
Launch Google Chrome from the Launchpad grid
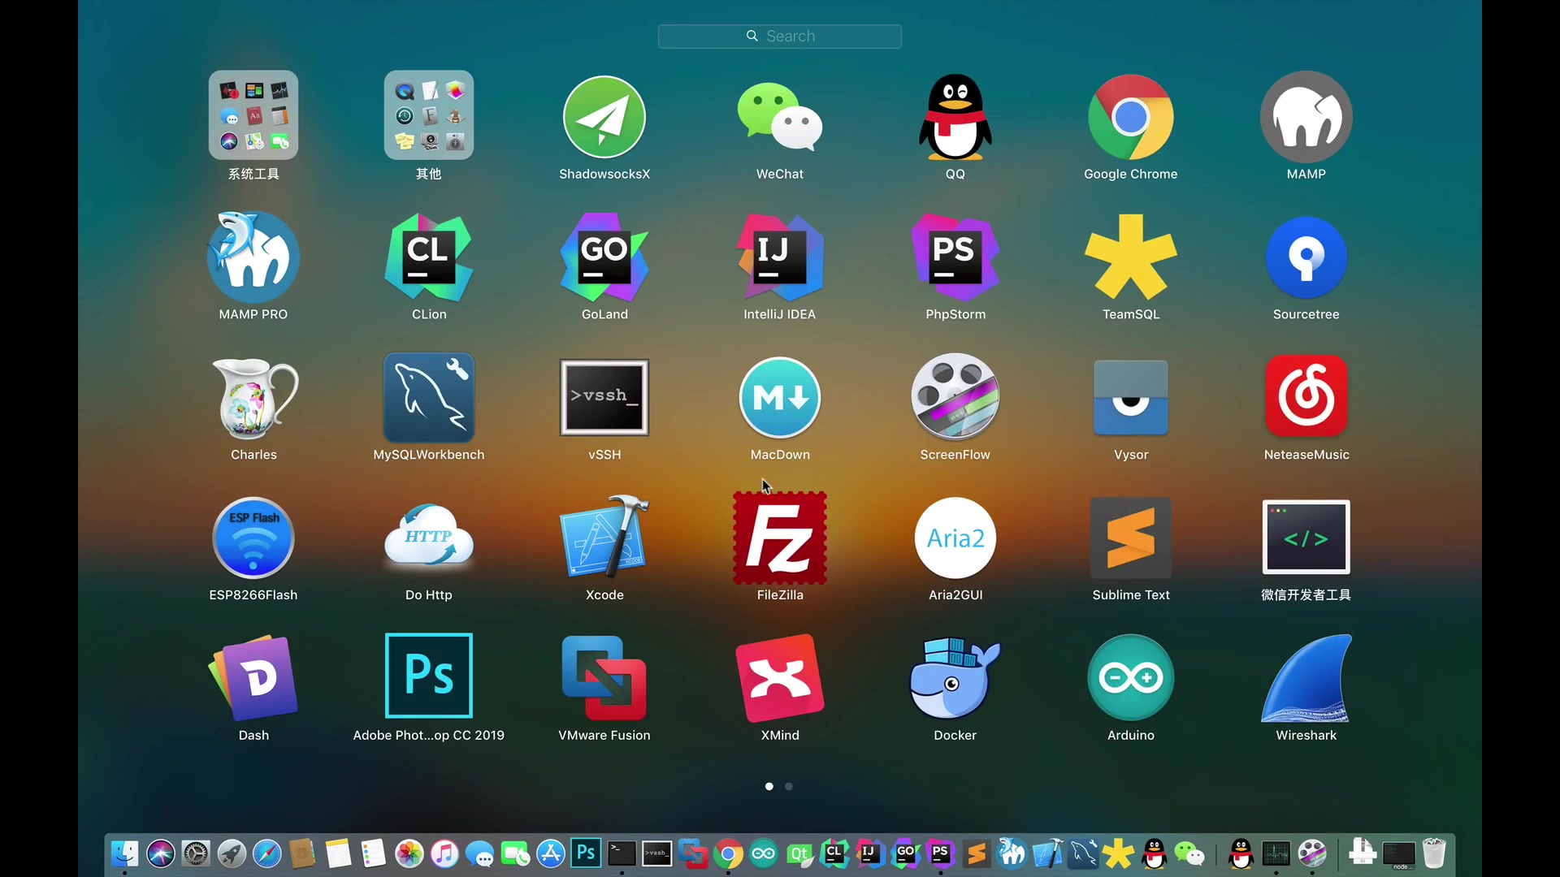pos(1131,117)
